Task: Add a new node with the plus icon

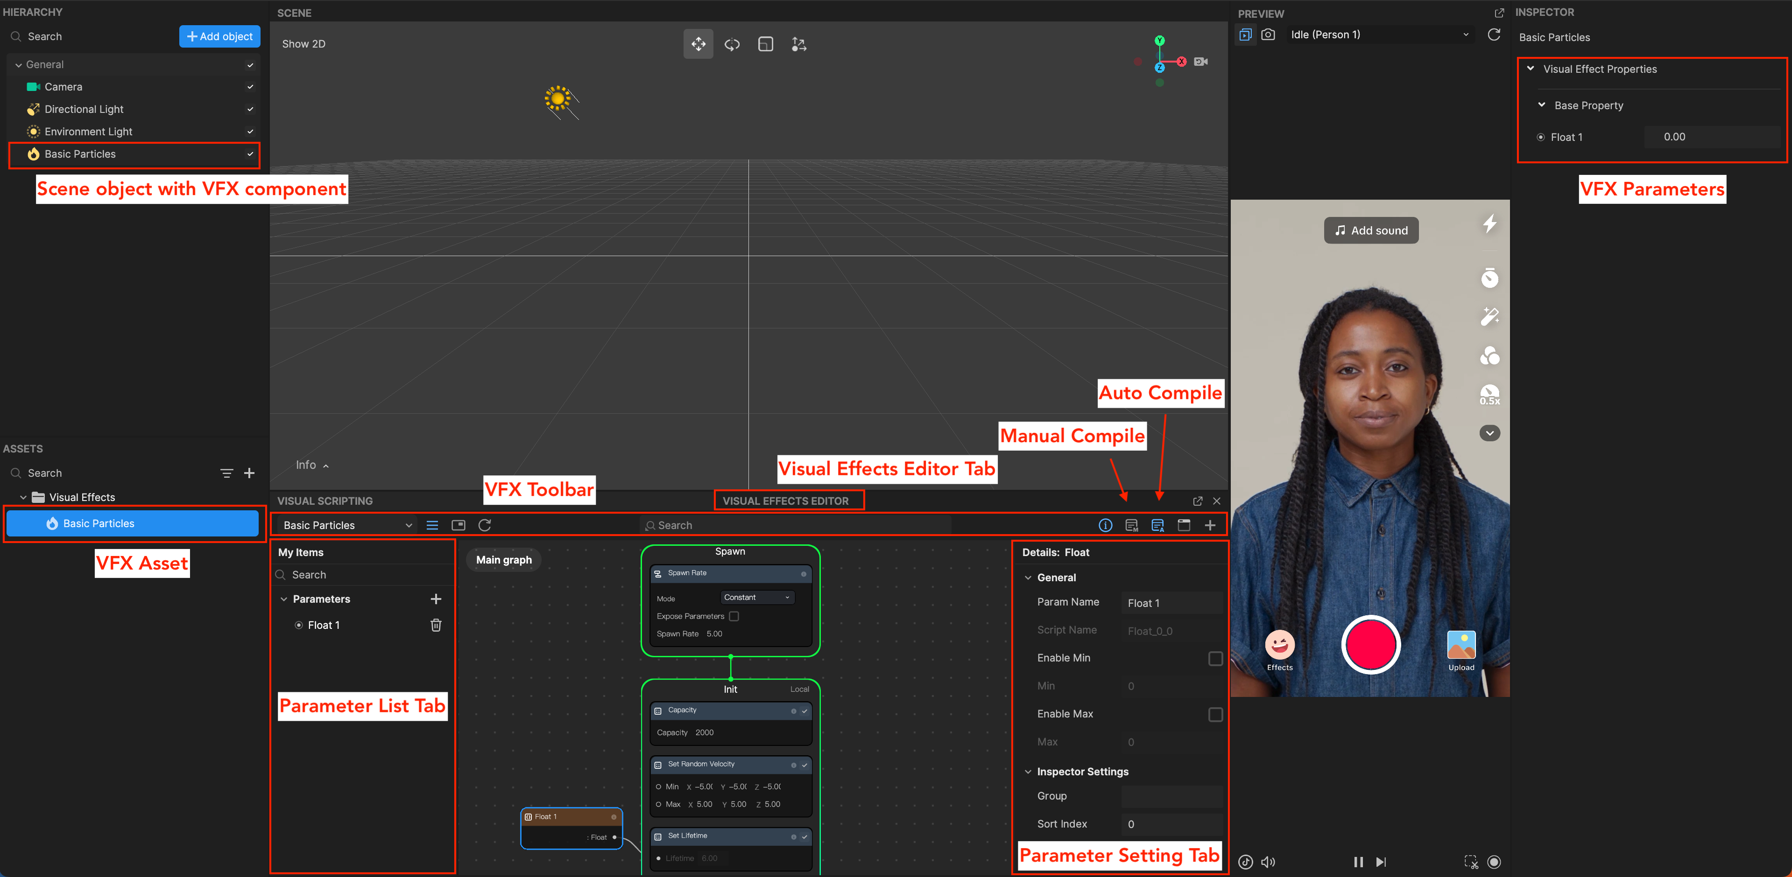Action: [x=1210, y=525]
